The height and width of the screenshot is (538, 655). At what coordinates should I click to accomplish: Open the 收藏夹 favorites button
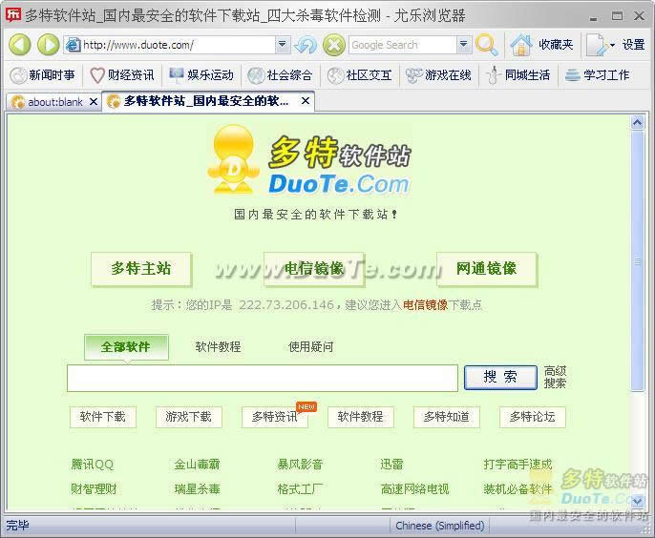point(556,44)
